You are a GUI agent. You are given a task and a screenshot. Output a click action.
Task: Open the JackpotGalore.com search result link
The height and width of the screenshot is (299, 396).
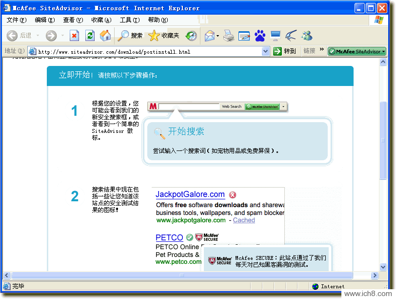[x=190, y=194]
